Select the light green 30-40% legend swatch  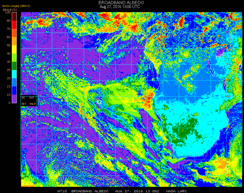click(x=14, y=58)
